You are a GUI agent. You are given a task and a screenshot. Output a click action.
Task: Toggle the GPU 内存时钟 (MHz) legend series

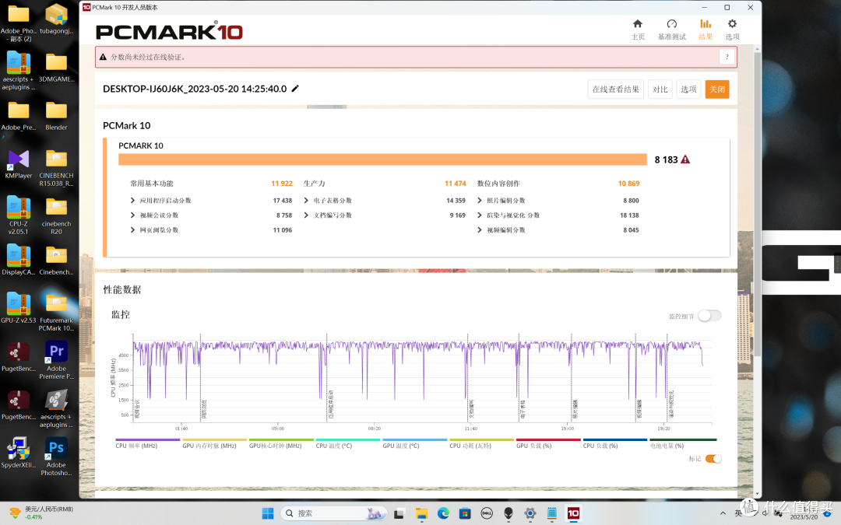[x=215, y=444]
